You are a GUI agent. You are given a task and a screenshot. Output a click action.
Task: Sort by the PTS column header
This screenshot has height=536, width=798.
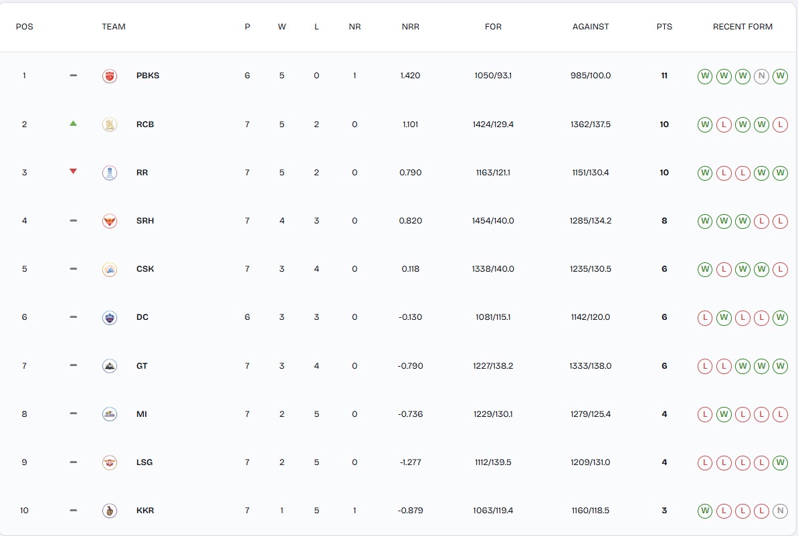coord(664,27)
